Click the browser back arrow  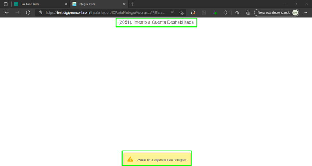[x=7, y=12]
